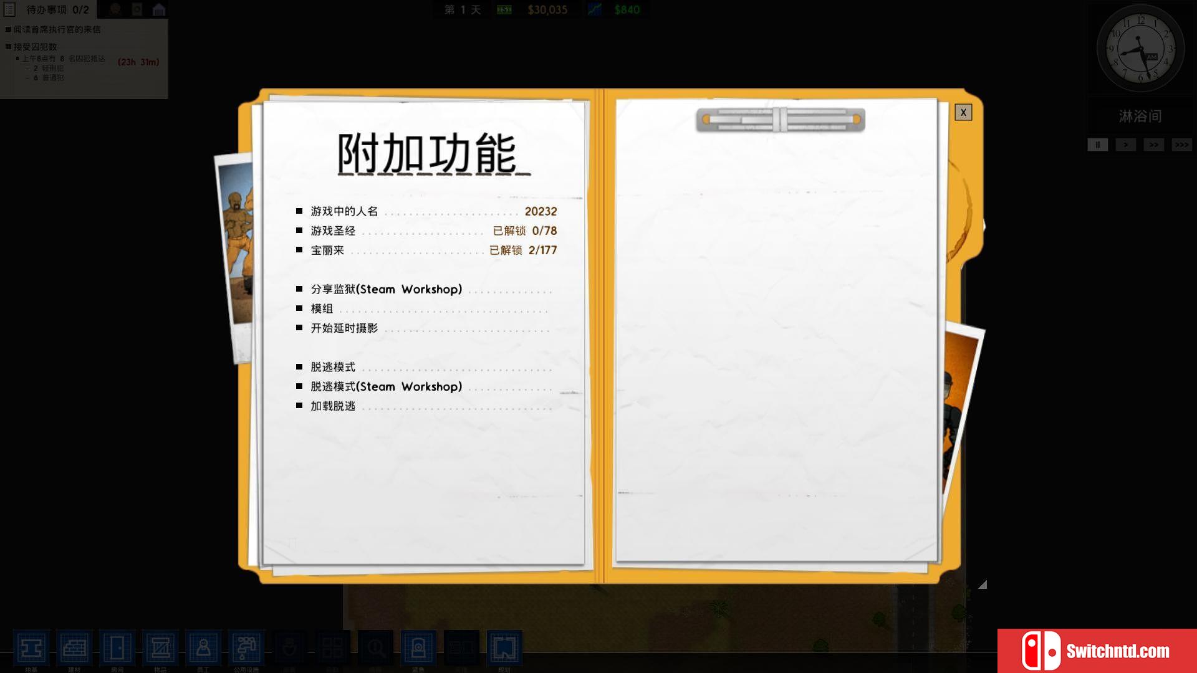Select 宝丽来 polaroids entry

(328, 250)
